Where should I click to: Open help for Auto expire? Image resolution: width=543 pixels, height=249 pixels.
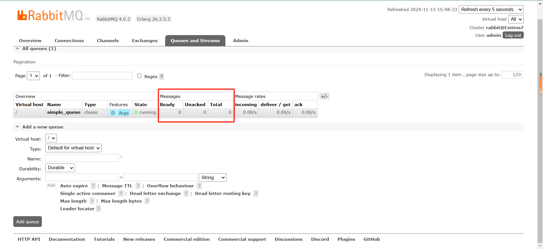[x=93, y=186]
